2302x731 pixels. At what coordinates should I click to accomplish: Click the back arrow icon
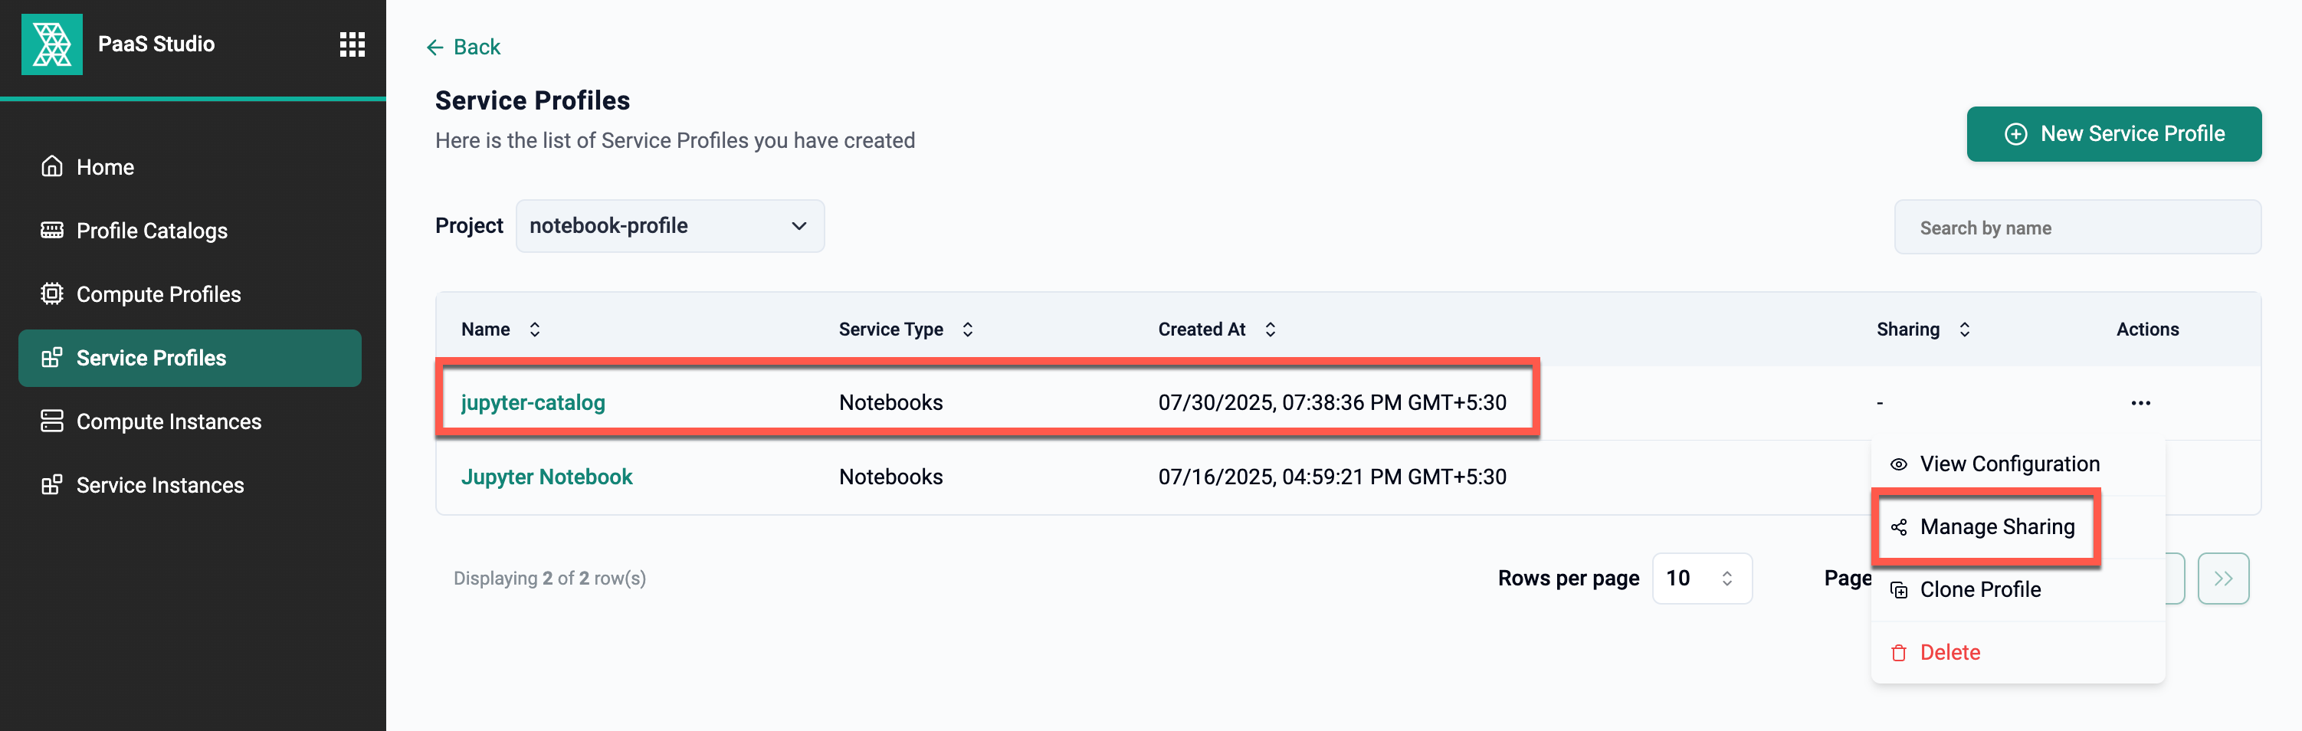(435, 48)
